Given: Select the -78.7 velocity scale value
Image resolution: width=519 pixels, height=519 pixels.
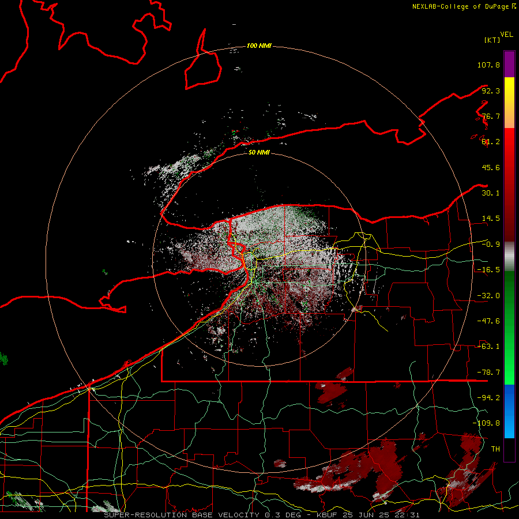Looking at the screenshot, I should [x=488, y=373].
